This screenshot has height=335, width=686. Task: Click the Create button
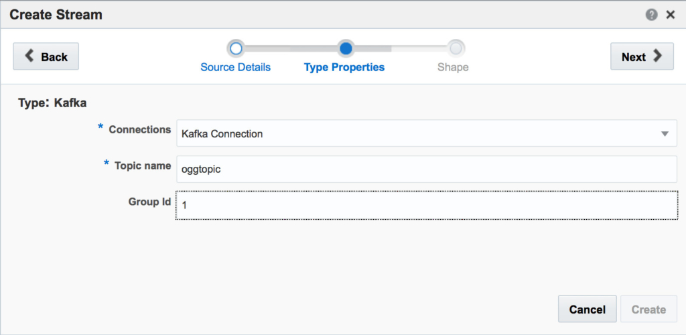(648, 309)
